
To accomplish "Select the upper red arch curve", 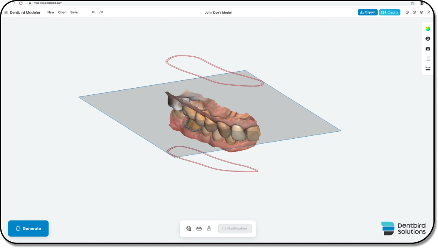I will [x=214, y=71].
